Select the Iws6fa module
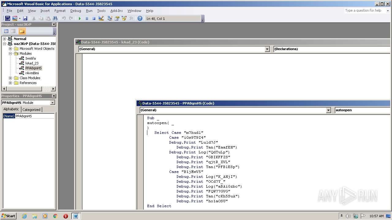Image resolution: width=392 pixels, height=220 pixels. 30,58
